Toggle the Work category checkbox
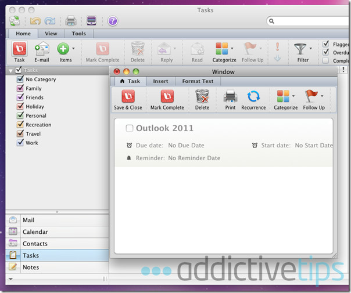This screenshot has height=293, width=351. tap(20, 143)
